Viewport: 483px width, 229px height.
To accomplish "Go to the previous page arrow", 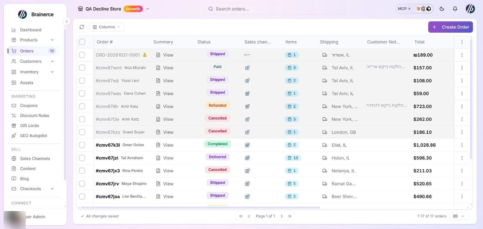I will coord(249,216).
